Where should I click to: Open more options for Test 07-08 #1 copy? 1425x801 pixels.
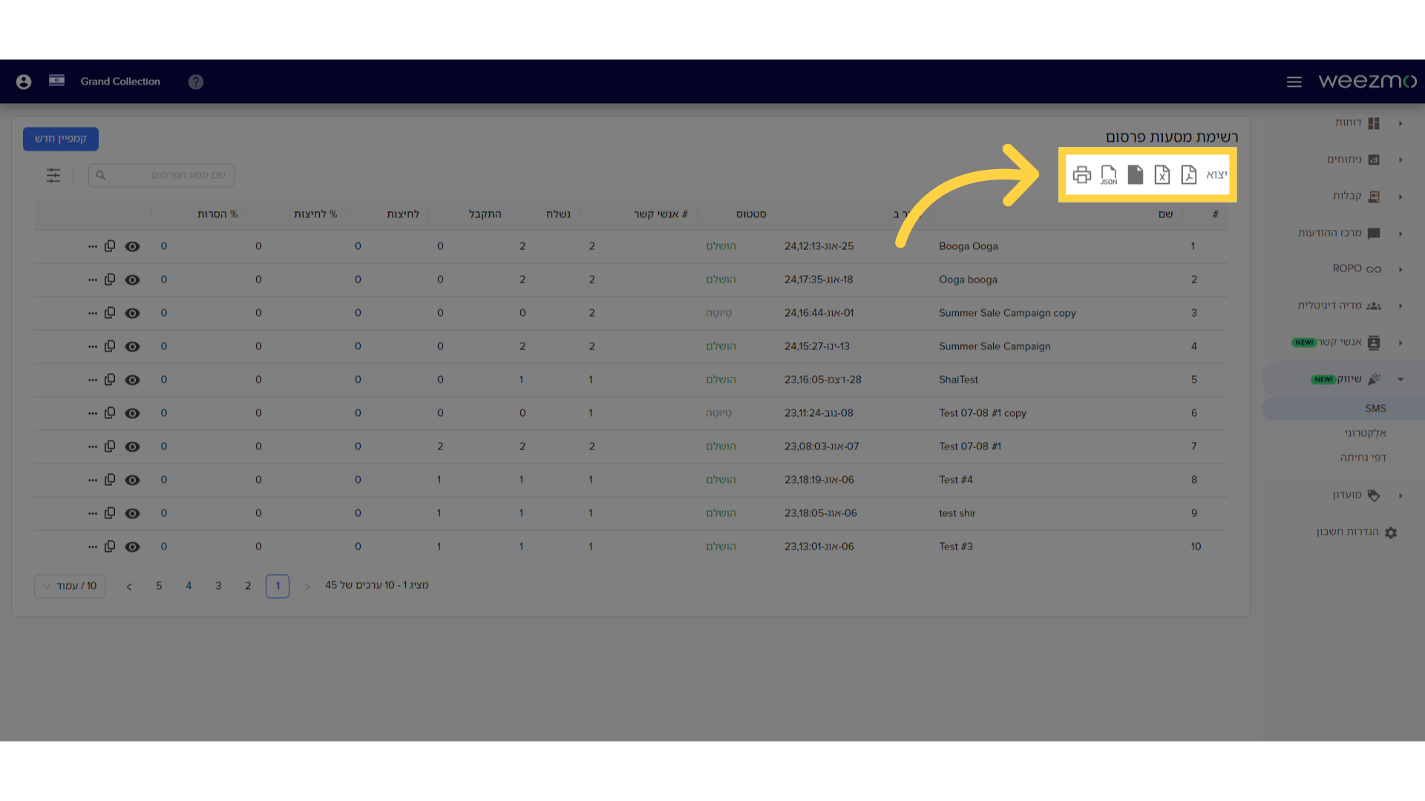pyautogui.click(x=92, y=413)
